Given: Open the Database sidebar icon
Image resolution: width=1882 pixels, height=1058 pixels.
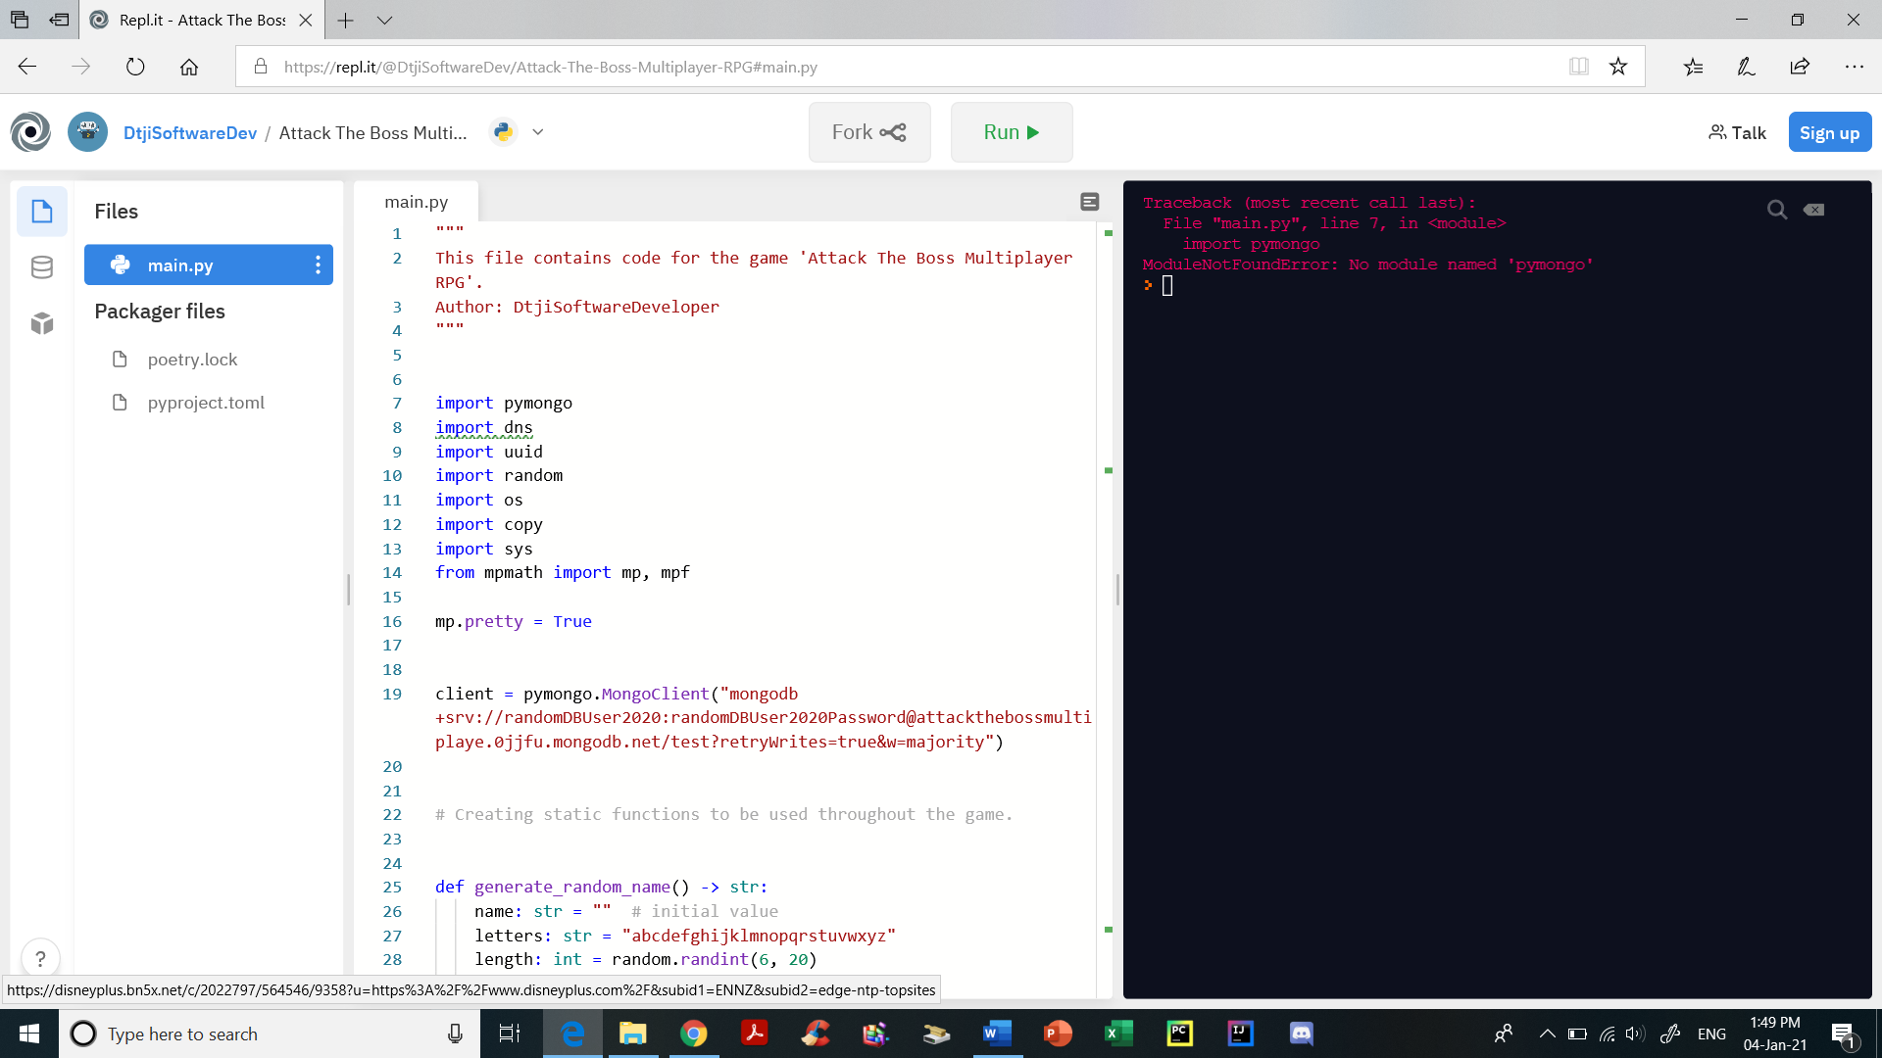Looking at the screenshot, I should click(41, 267).
